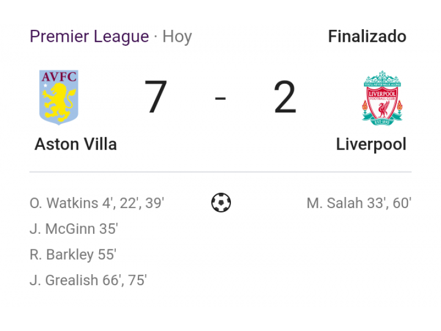Click the Hoy date label
Image resolution: width=441 pixels, height=331 pixels.
[177, 36]
